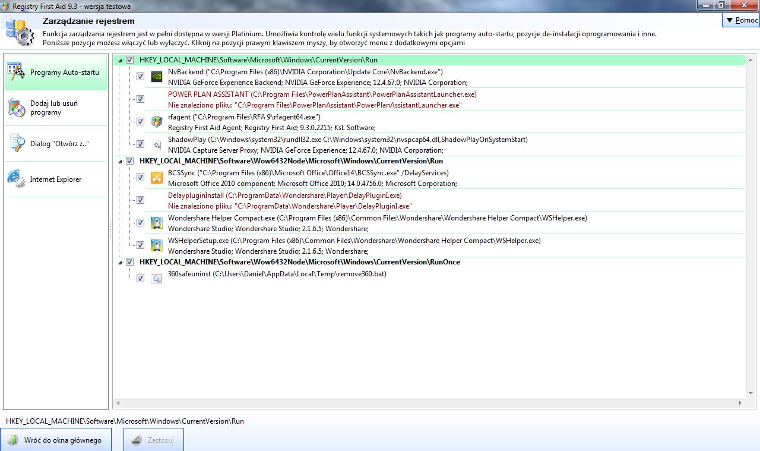
Task: Click horizontal scrollbar right arrow
Action: pyautogui.click(x=742, y=404)
